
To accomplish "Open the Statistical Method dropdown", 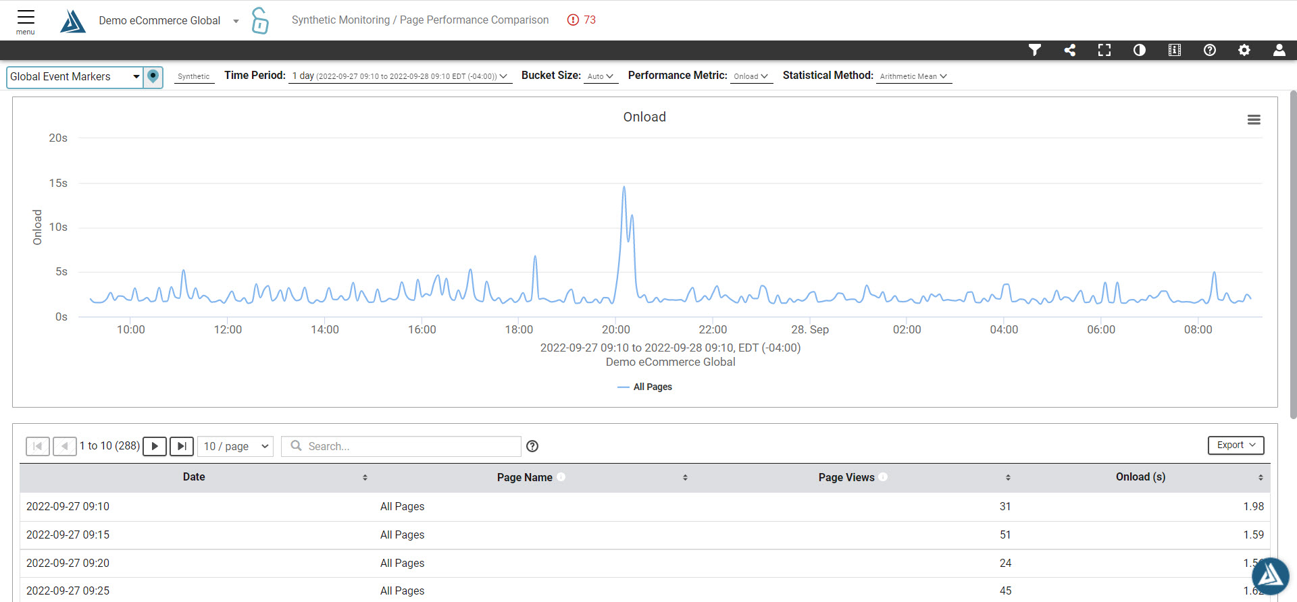I will [914, 76].
